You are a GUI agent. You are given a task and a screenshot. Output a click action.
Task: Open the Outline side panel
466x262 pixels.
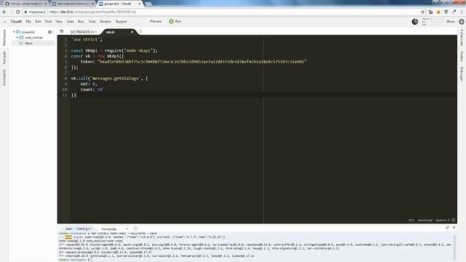(462, 57)
